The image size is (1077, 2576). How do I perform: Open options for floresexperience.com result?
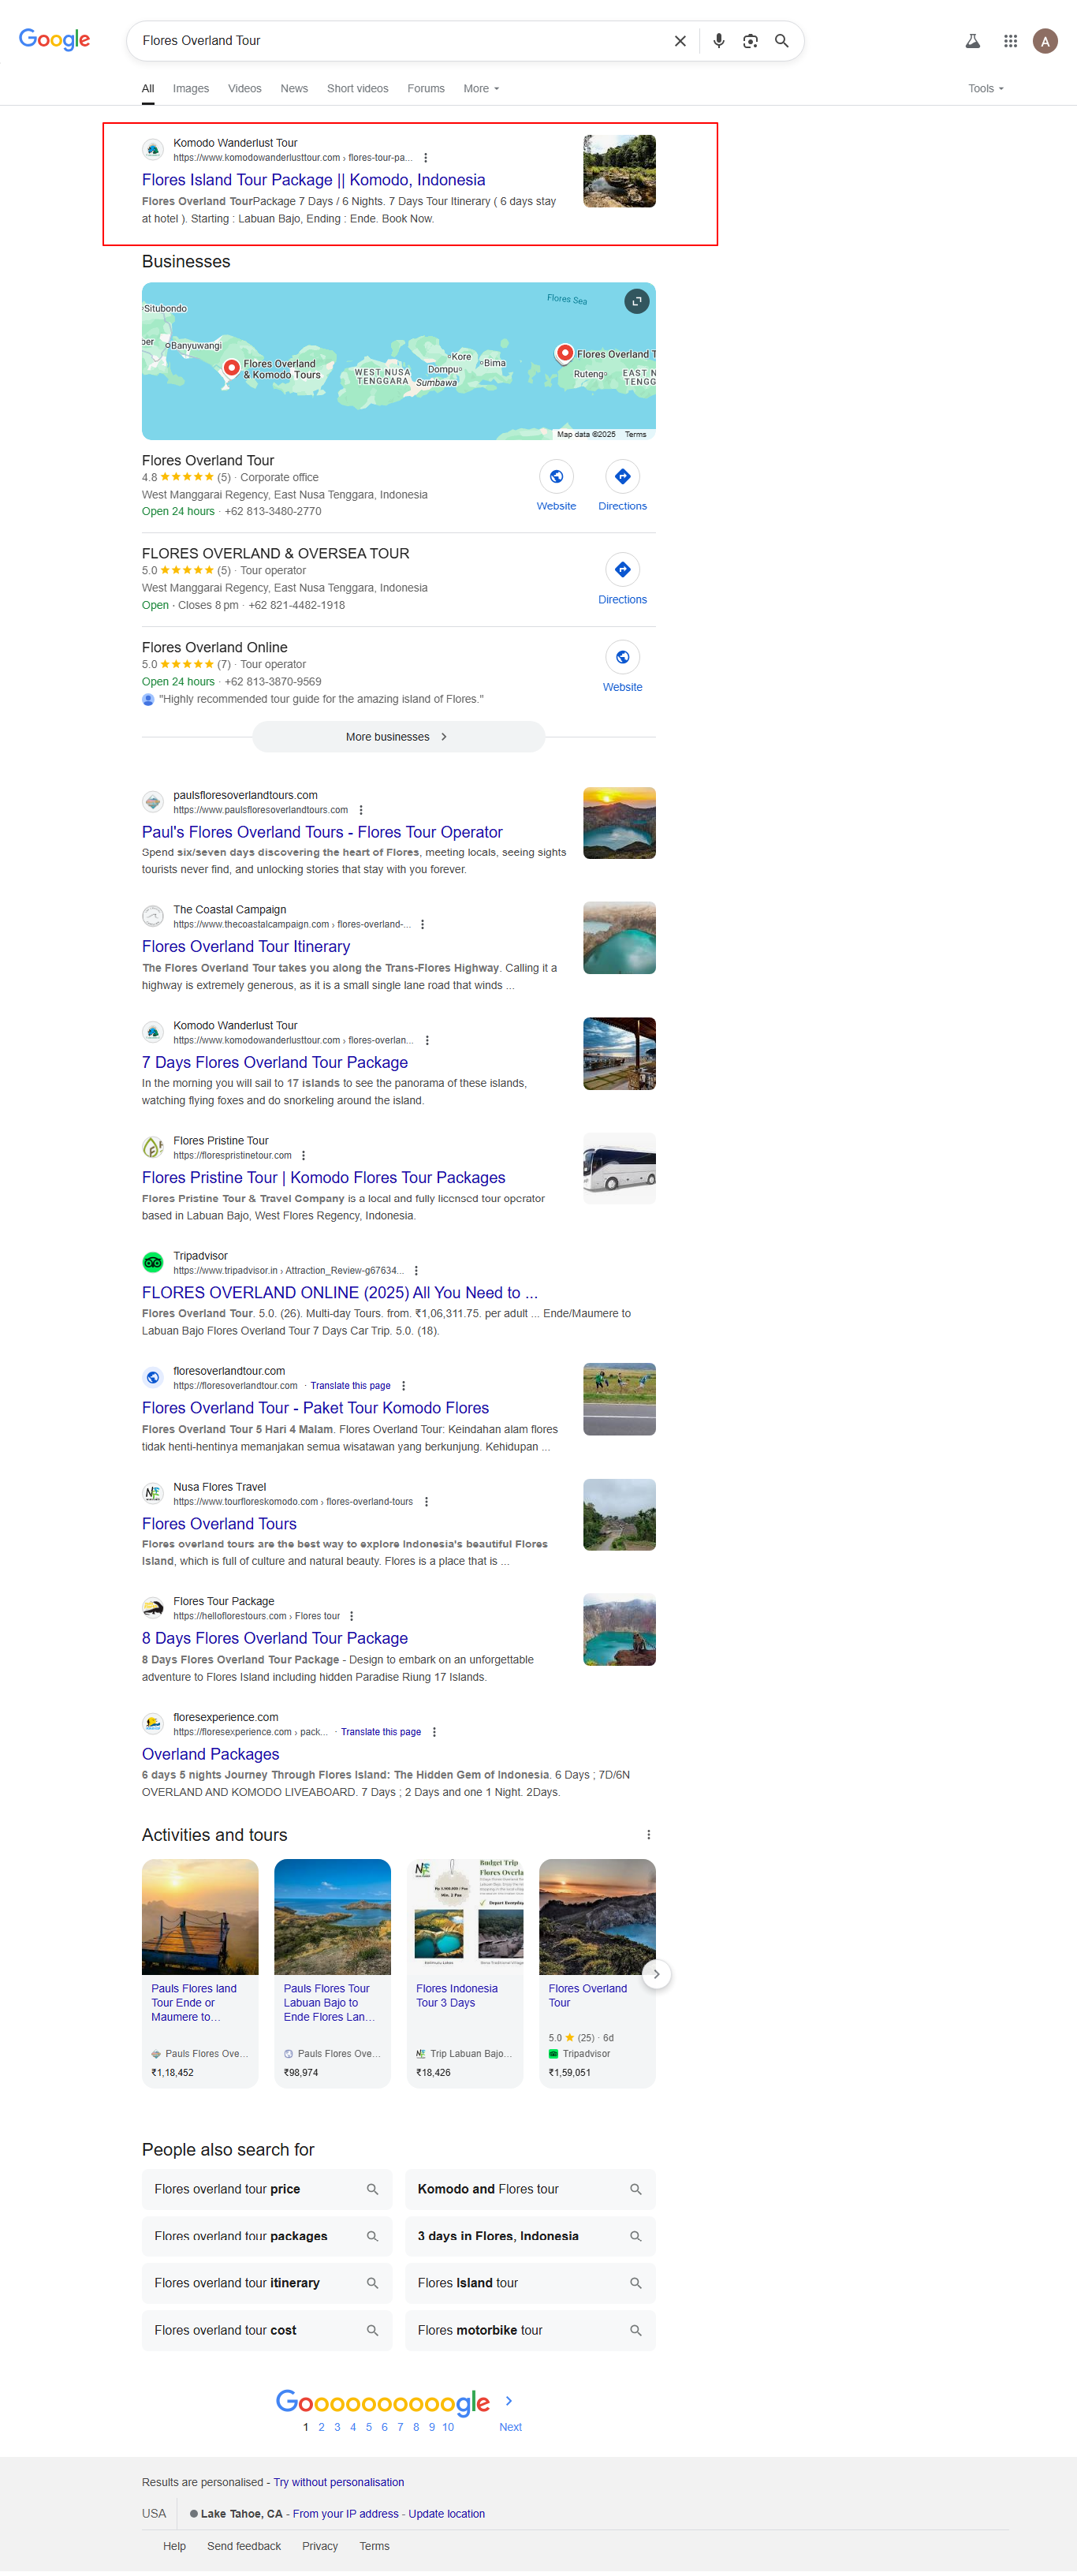pos(434,1731)
